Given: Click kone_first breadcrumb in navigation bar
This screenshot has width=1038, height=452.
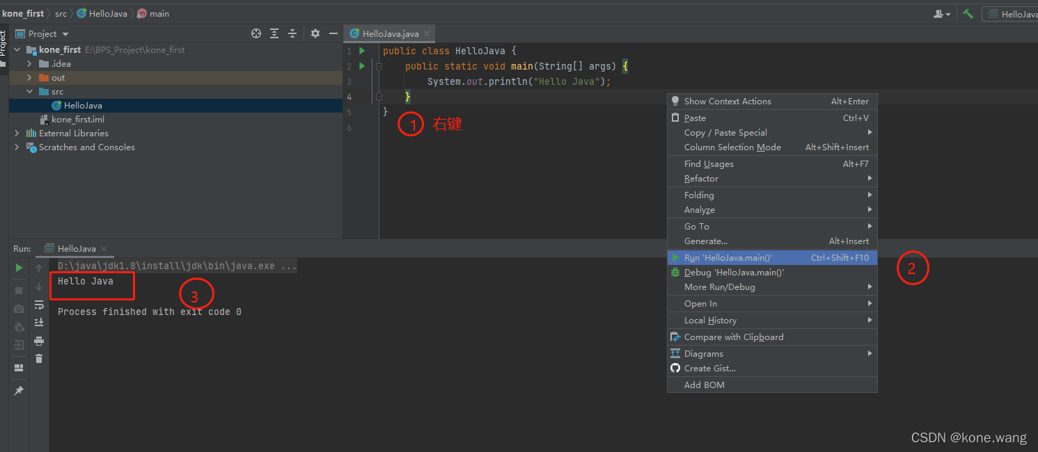Looking at the screenshot, I should [23, 13].
